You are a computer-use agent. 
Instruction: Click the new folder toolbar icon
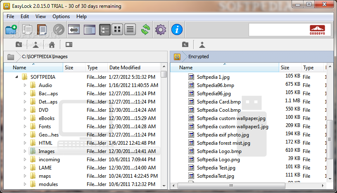[x=11, y=30]
